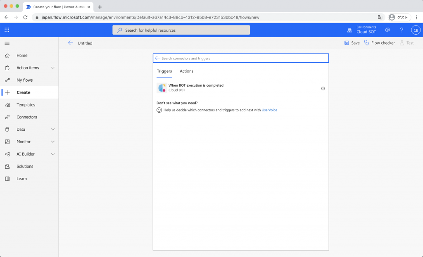Screen dimensions: 423x257
Task: Expand the Monitor submenu chevron
Action: point(53,141)
